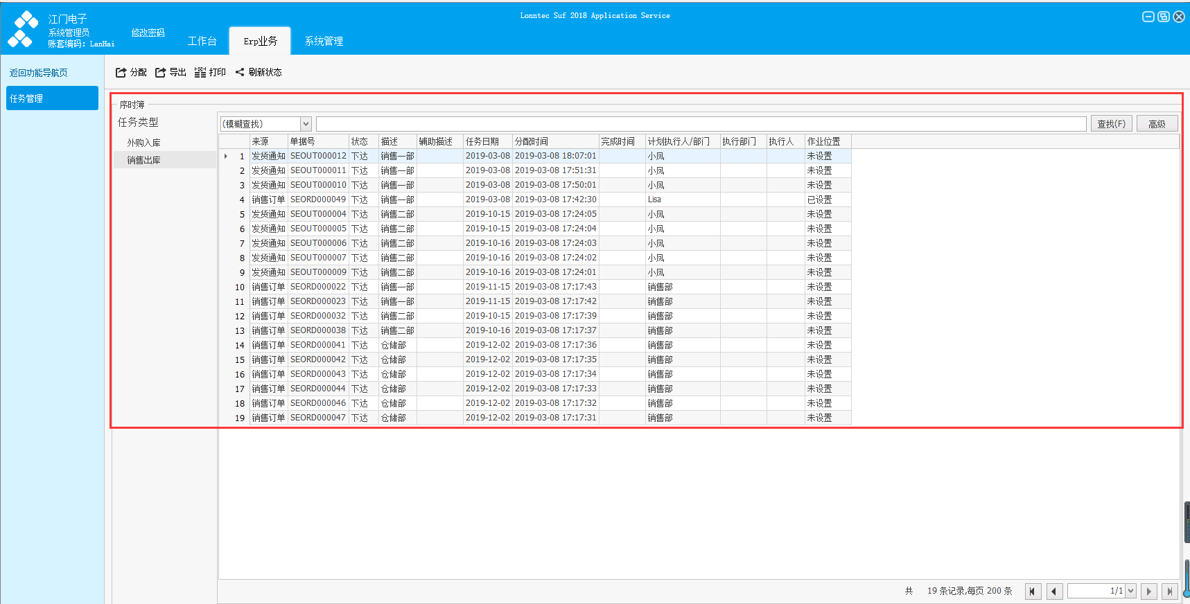Click cell SEOUT000009
1190x604 pixels.
pos(318,272)
